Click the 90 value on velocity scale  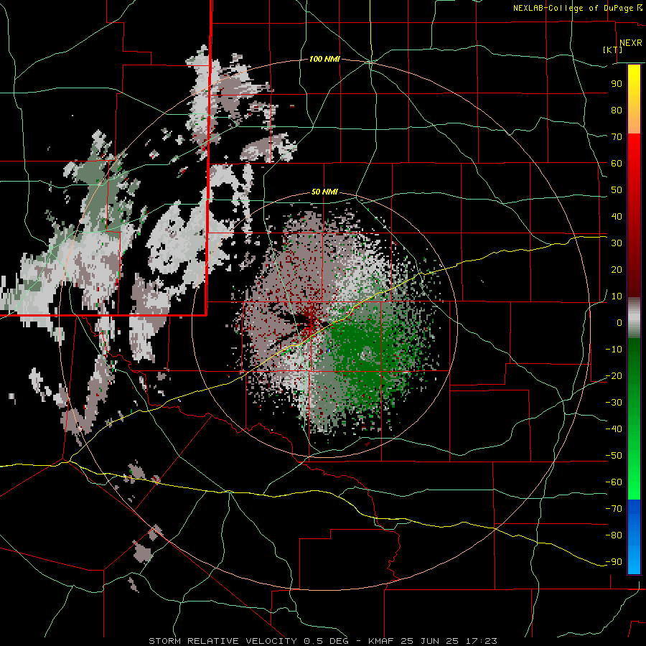(617, 84)
